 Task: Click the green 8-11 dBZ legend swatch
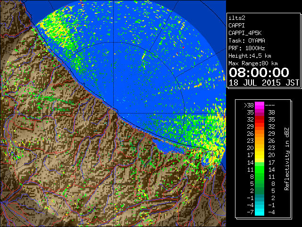(260, 176)
